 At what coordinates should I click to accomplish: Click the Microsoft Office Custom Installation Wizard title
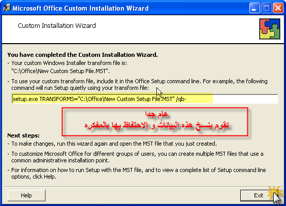coord(81,9)
